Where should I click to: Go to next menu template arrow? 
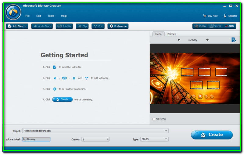click(207, 40)
